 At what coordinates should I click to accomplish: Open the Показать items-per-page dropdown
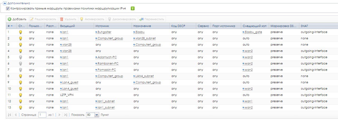[x=97, y=115]
